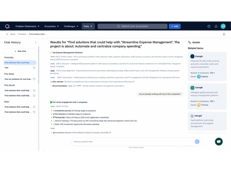Click the Thomas owner avatar
231x173 pixels.
pyautogui.click(x=199, y=105)
